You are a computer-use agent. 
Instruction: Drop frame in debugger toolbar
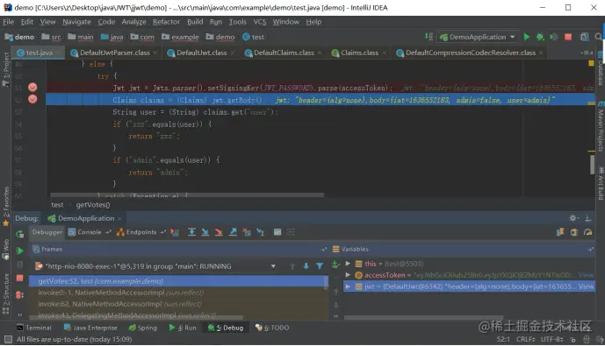(x=247, y=232)
